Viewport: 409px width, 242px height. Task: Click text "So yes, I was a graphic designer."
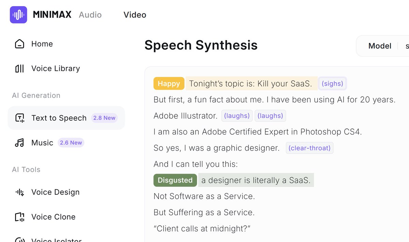[x=217, y=148]
